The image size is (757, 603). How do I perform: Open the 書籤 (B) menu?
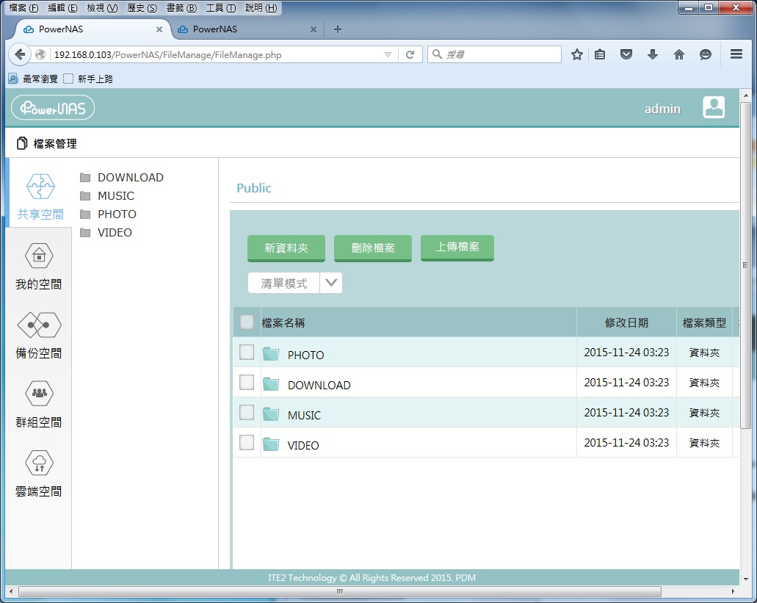pos(181,8)
